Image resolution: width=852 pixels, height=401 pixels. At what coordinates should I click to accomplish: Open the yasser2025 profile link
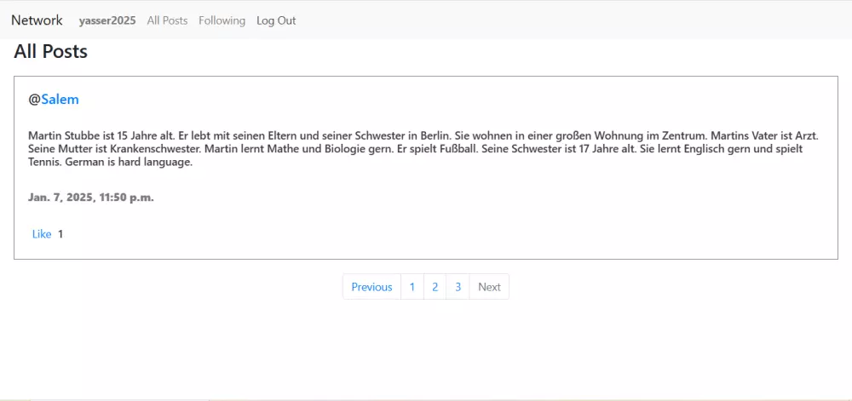click(107, 20)
